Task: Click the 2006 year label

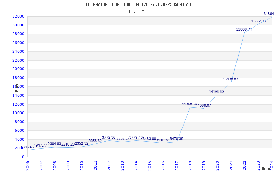Action: point(27,166)
